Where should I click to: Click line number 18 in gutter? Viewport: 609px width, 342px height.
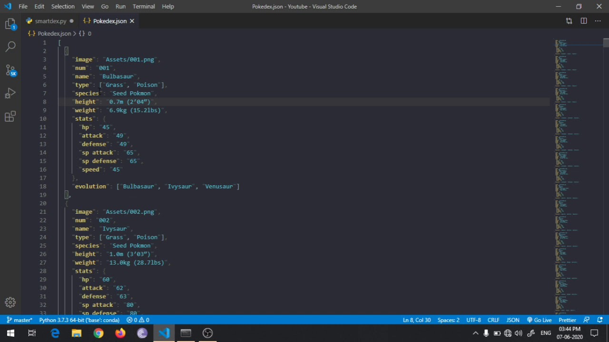point(43,187)
